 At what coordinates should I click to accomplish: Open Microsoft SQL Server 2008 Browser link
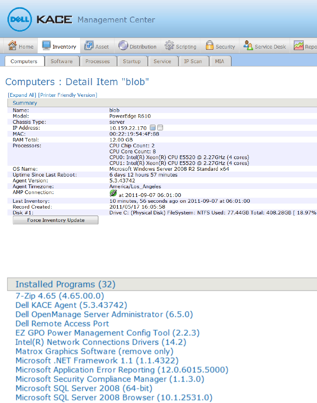pyautogui.click(x=114, y=398)
